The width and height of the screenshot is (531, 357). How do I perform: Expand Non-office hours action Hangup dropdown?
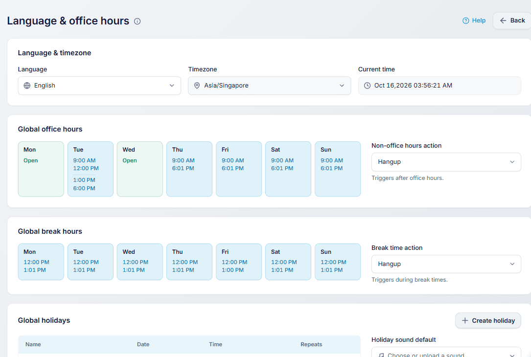pyautogui.click(x=446, y=162)
